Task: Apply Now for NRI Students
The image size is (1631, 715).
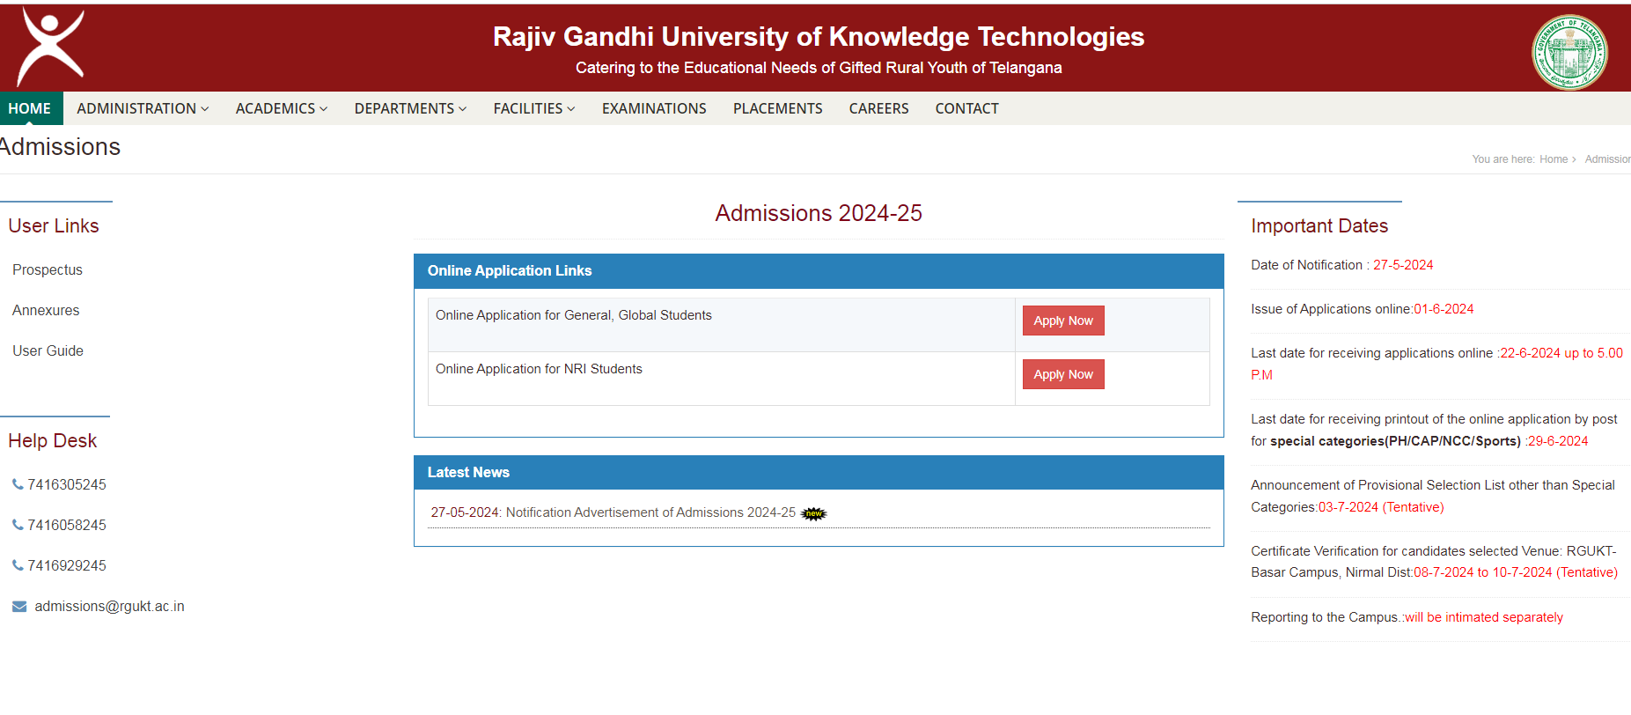Action: [1063, 374]
